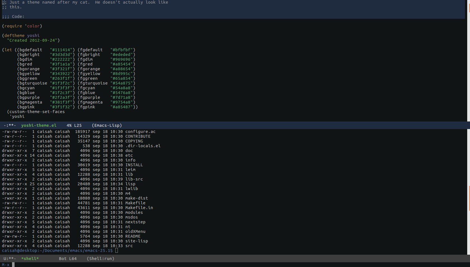Click the M-x minibuffer prompt input
470x267 pixels.
(13, 265)
